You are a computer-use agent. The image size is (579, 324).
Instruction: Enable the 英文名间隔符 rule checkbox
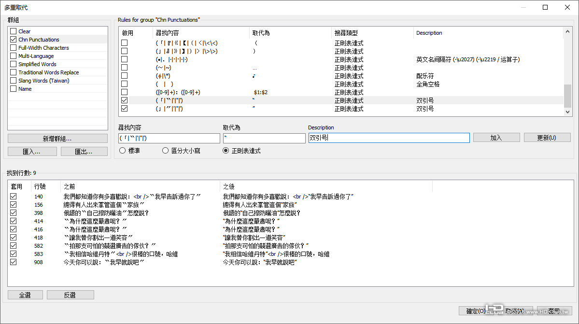(x=125, y=59)
